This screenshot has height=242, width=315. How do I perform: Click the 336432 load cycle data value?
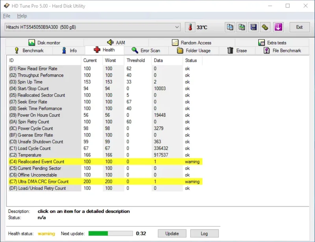161,148
